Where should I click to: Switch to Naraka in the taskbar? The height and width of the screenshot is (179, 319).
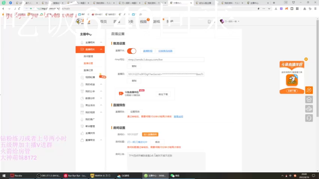21,176
